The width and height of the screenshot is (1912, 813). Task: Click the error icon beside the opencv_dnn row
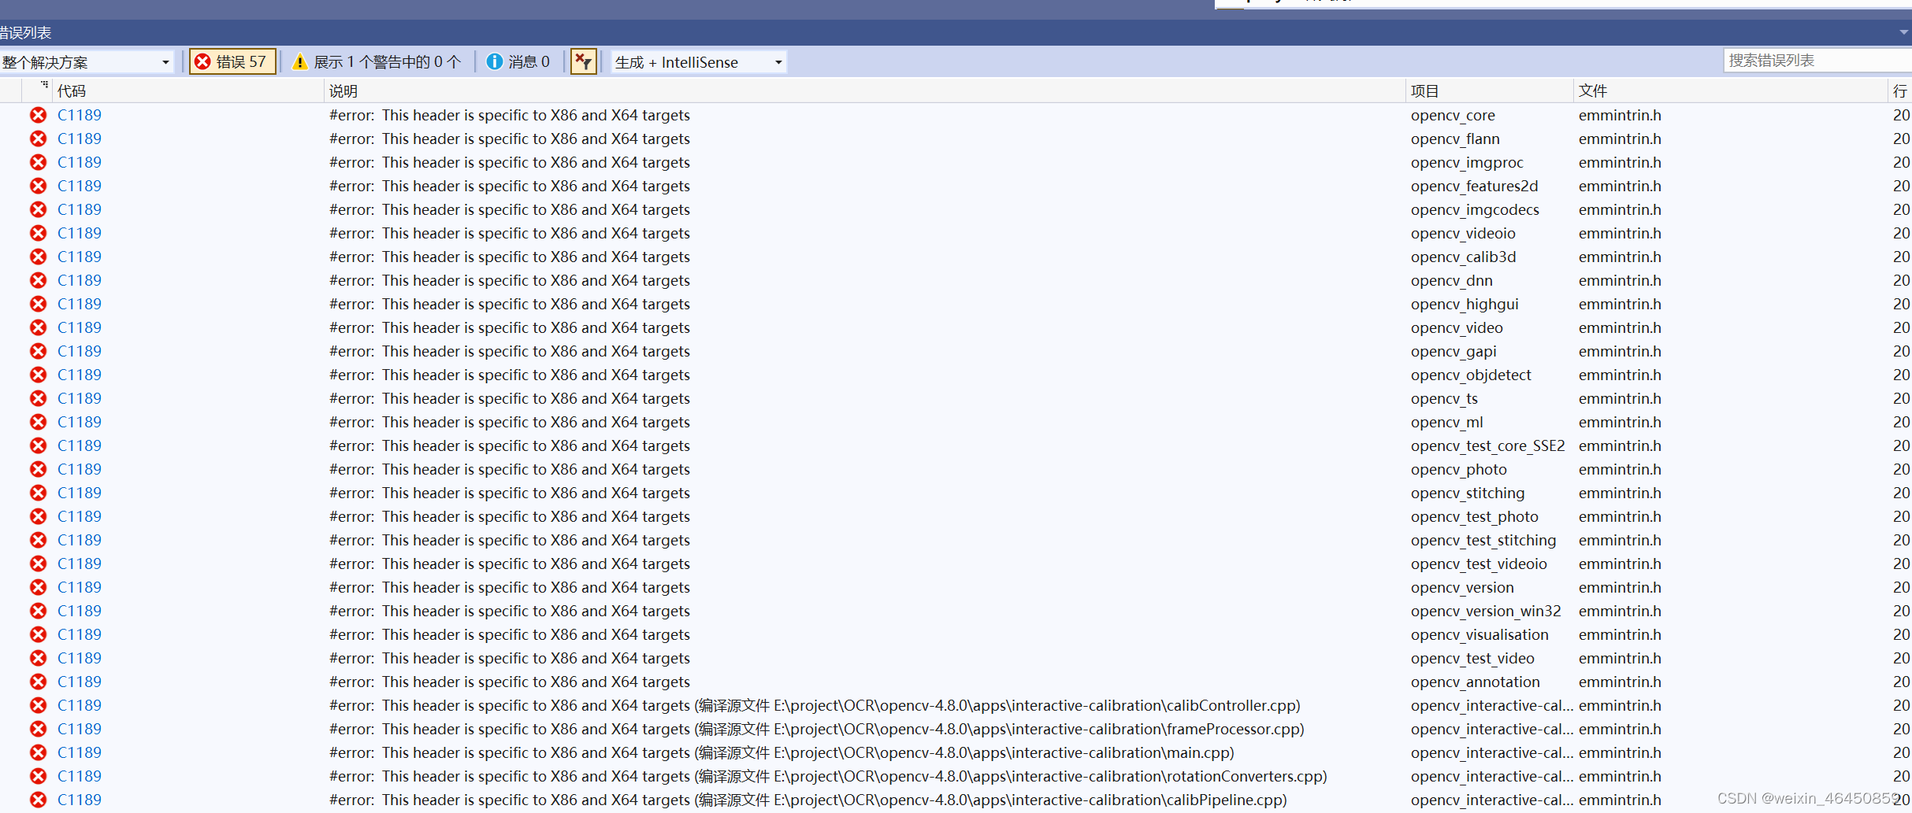tap(38, 280)
